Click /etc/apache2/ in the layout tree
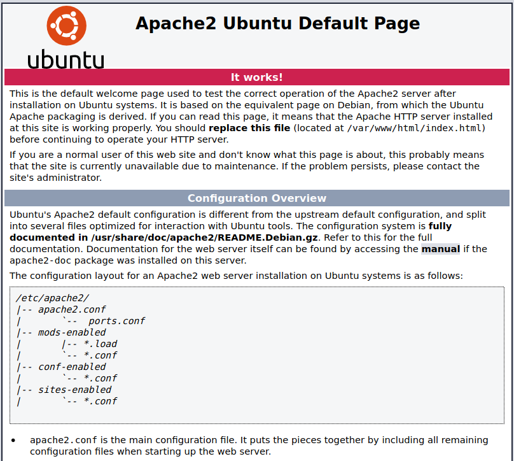The width and height of the screenshot is (514, 461). point(52,298)
